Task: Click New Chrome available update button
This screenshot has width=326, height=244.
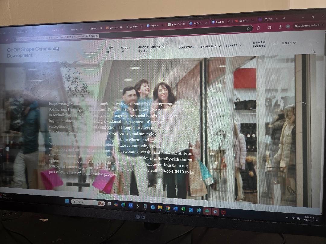Action: [x=307, y=26]
